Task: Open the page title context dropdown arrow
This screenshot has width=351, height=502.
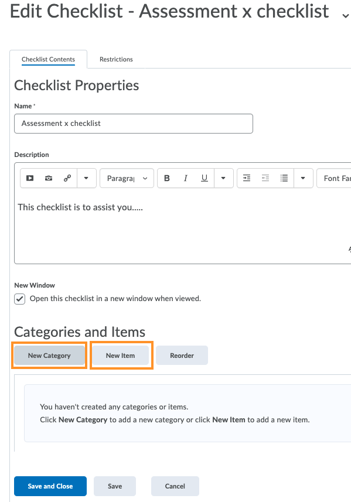Action: pyautogui.click(x=346, y=16)
